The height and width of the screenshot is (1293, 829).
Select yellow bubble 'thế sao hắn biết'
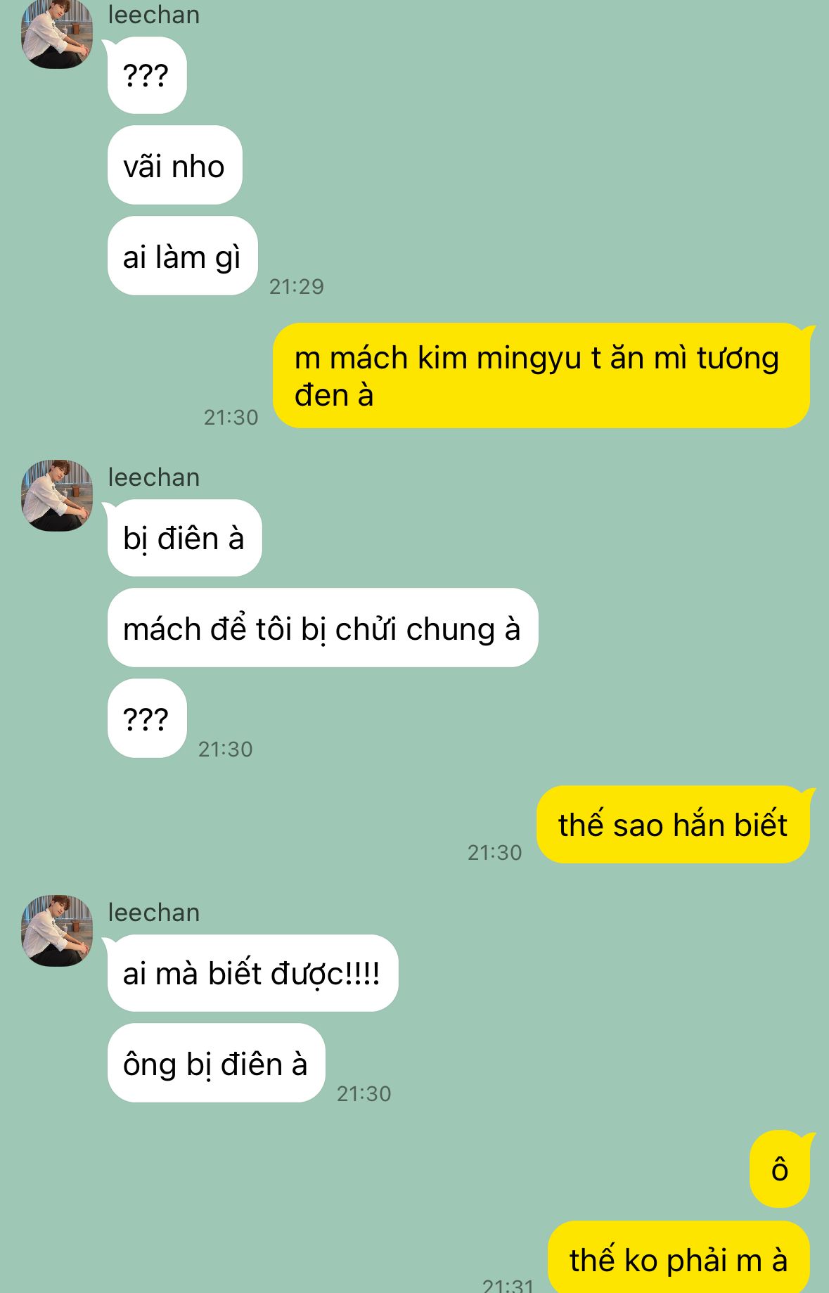(673, 824)
